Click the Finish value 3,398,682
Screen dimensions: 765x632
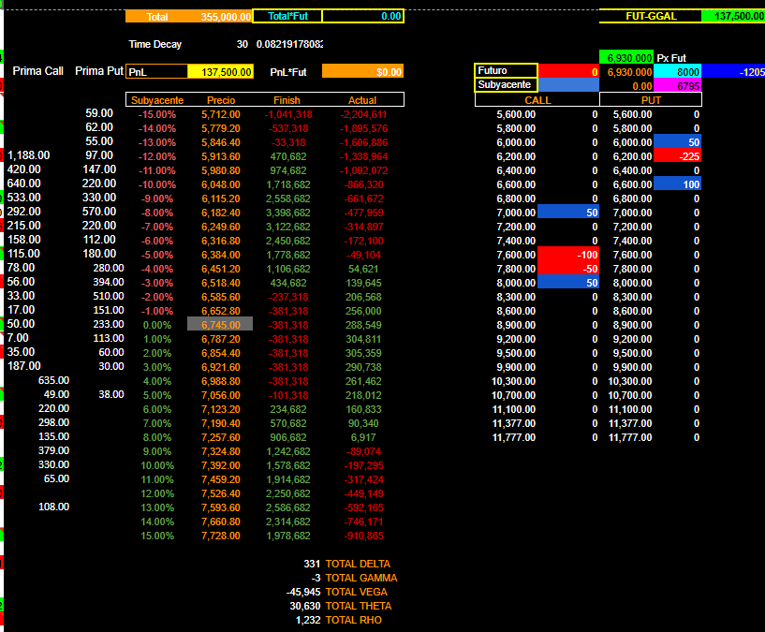coord(287,213)
